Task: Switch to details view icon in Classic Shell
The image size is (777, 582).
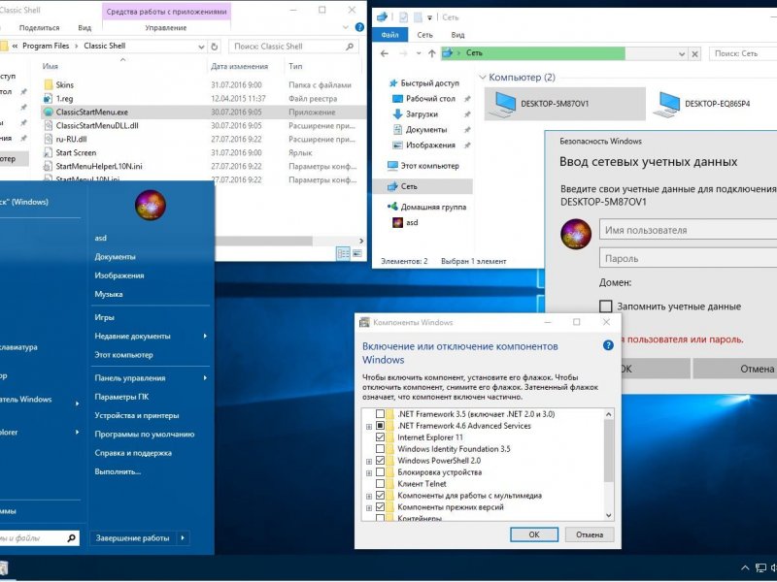Action: point(343,253)
